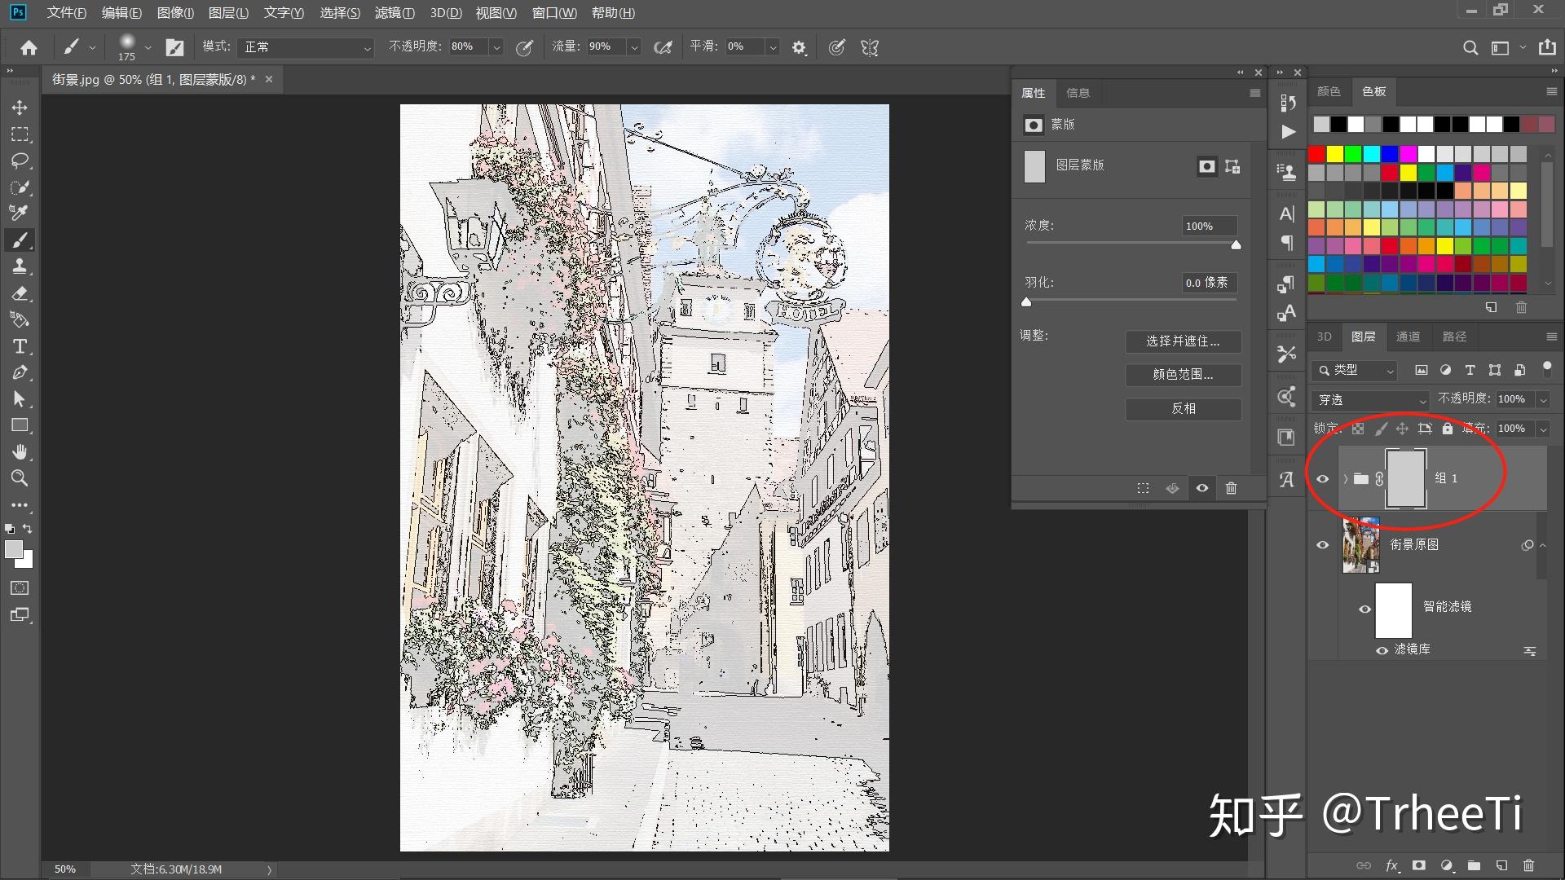Open the flow 90% dropdown
The width and height of the screenshot is (1565, 880).
(x=634, y=47)
